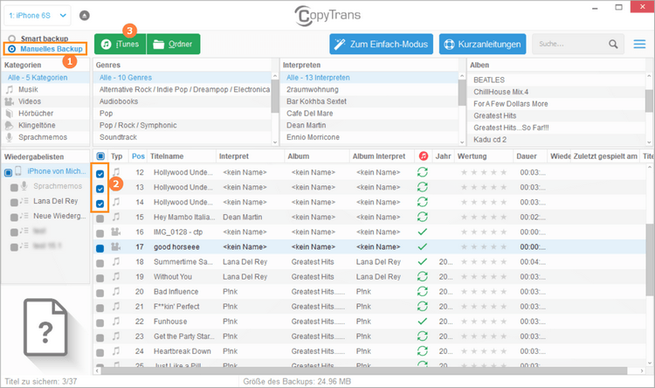Sort by Dauer column header
Viewport: 655px width, 388px height.
point(527,156)
